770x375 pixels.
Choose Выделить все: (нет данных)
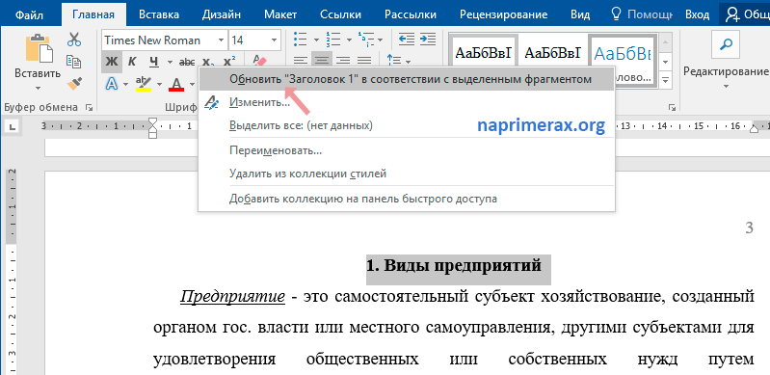tap(407, 125)
